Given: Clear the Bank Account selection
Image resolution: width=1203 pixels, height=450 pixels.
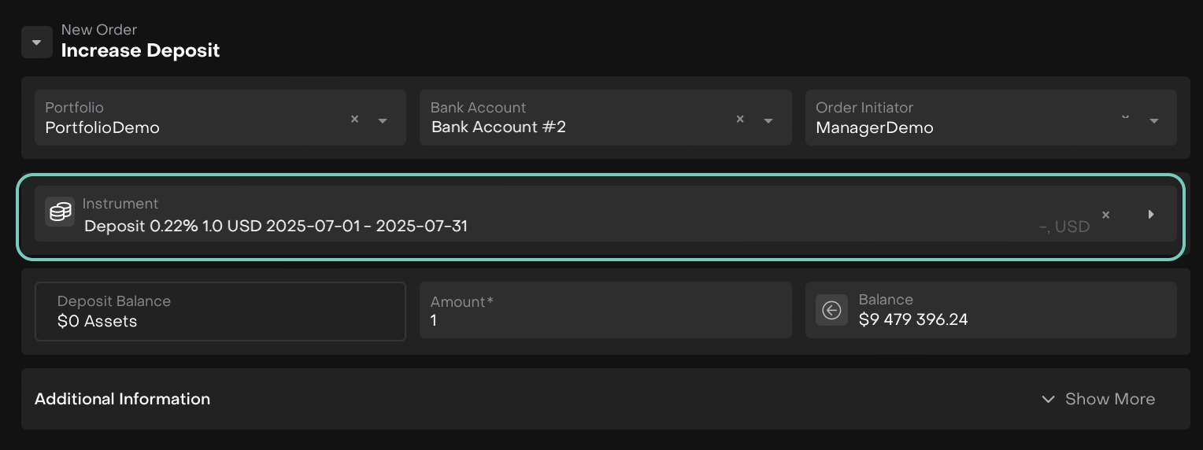Looking at the screenshot, I should coord(740,119).
